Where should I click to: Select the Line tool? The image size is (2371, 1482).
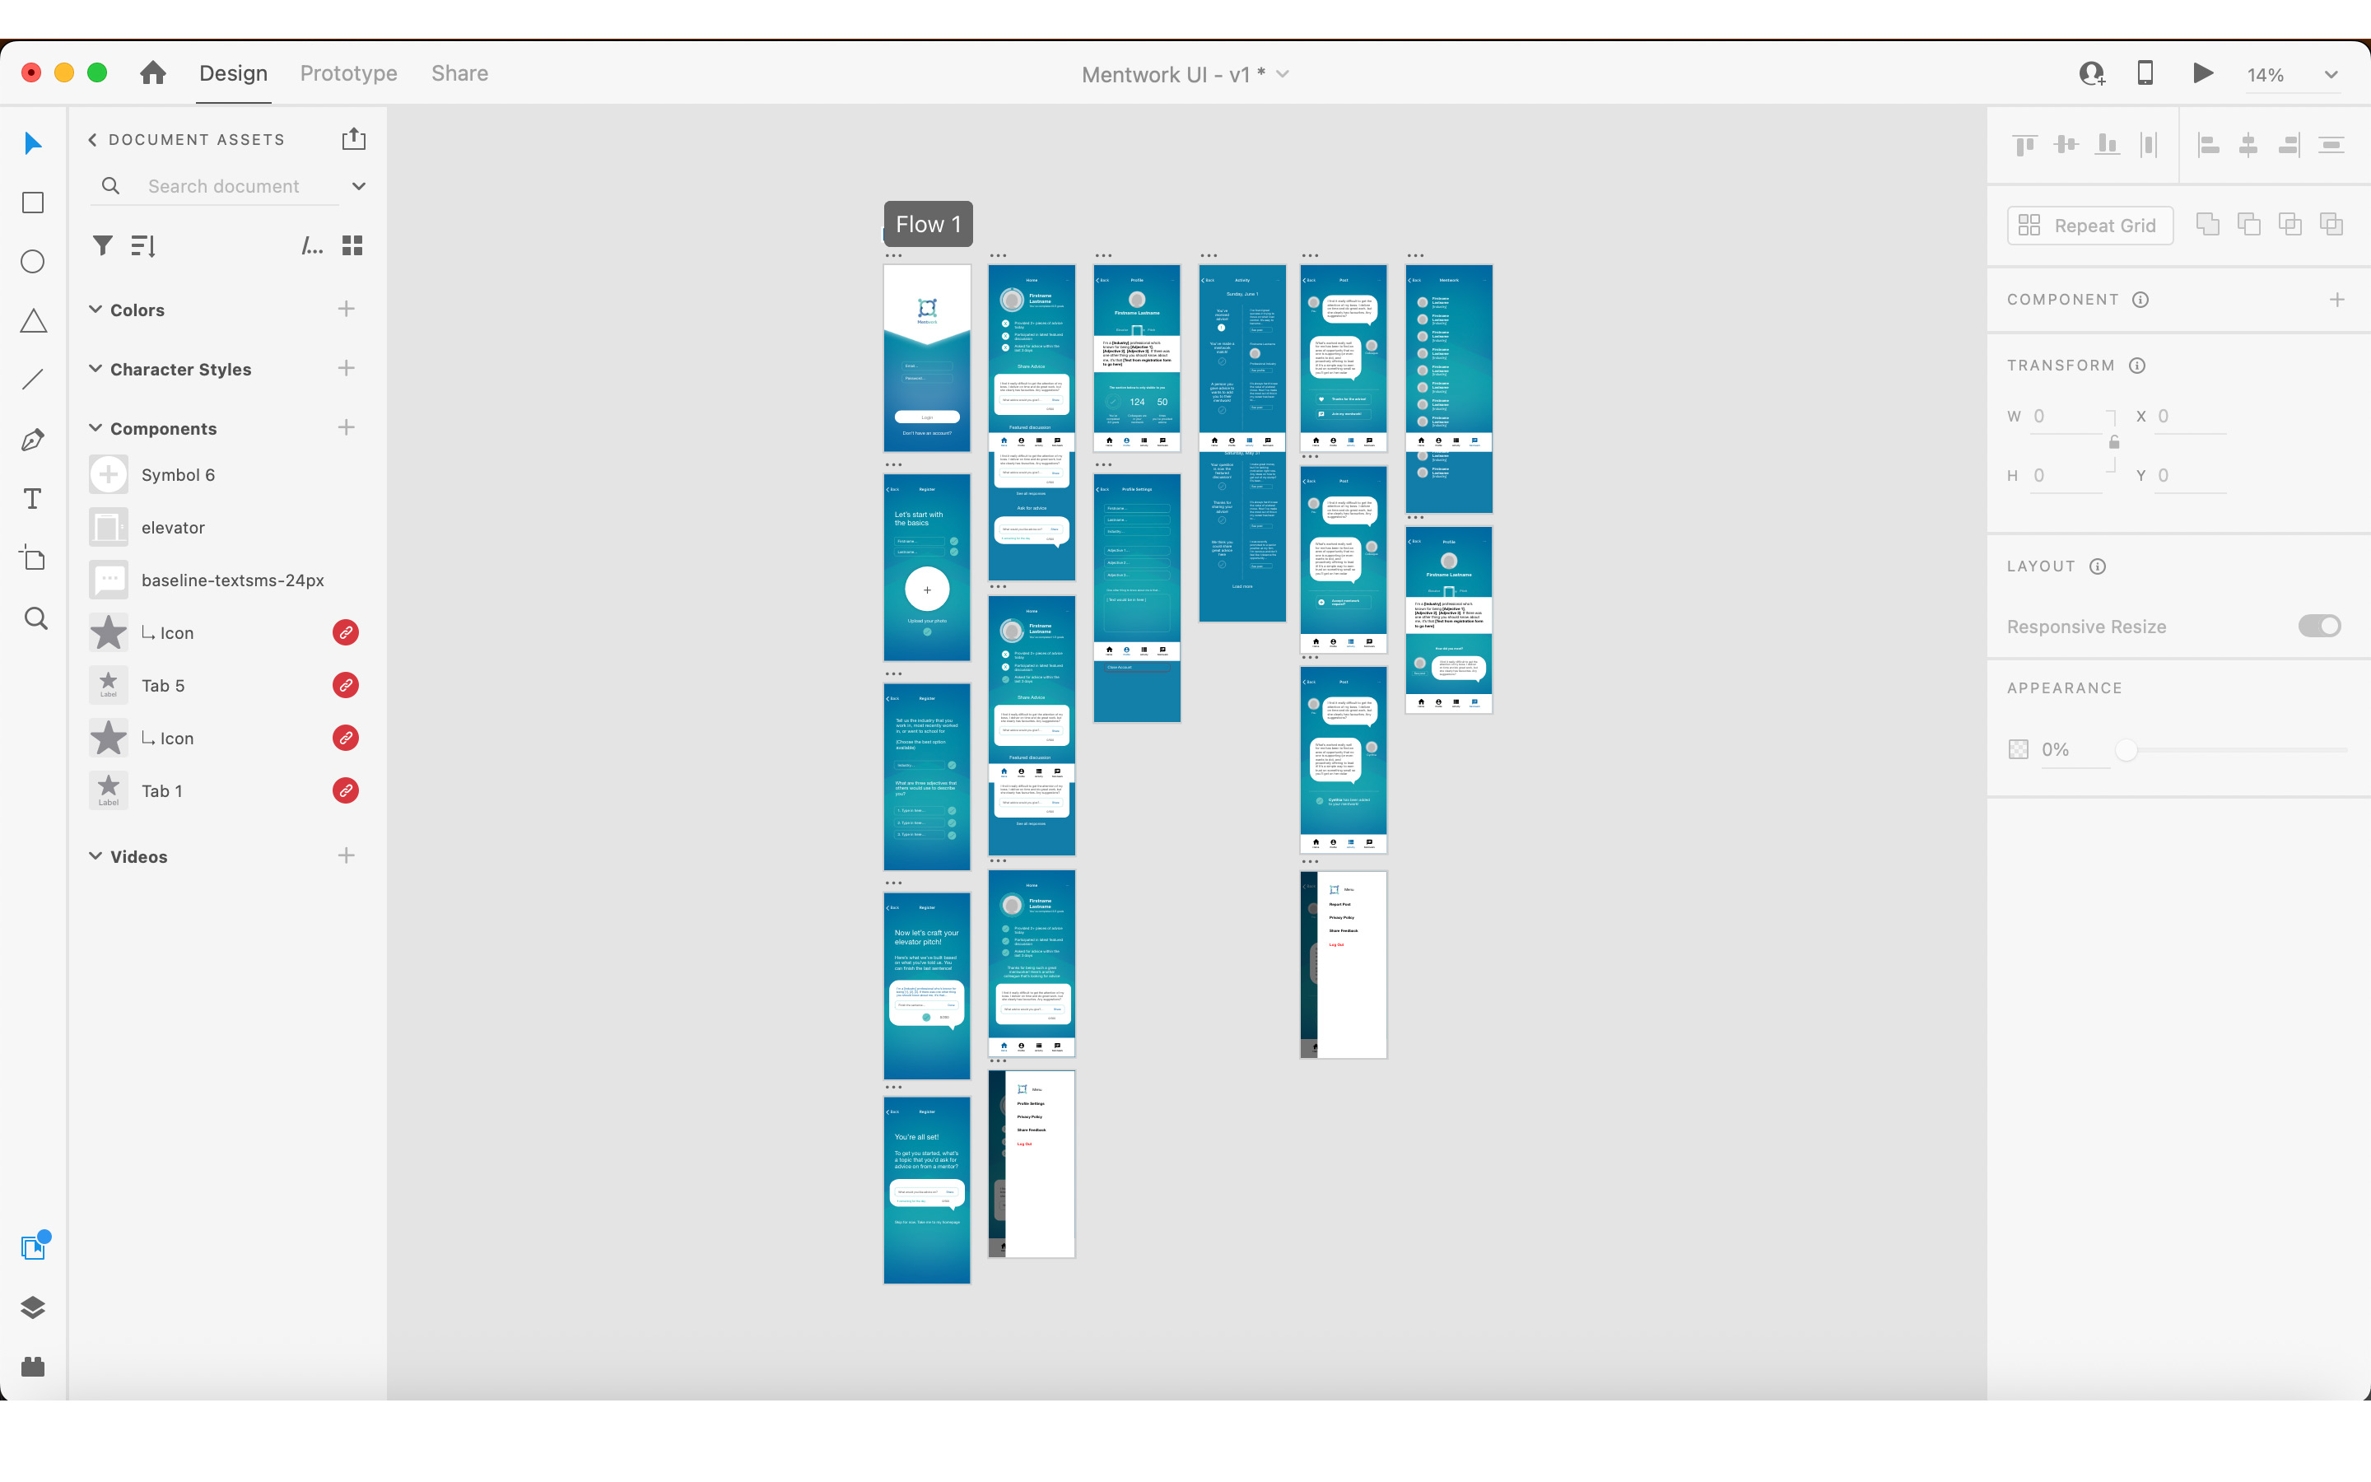click(x=32, y=380)
